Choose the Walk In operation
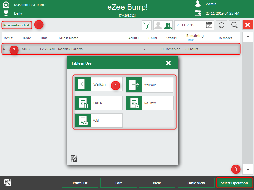The width and height of the screenshot is (254, 190). [98, 84]
